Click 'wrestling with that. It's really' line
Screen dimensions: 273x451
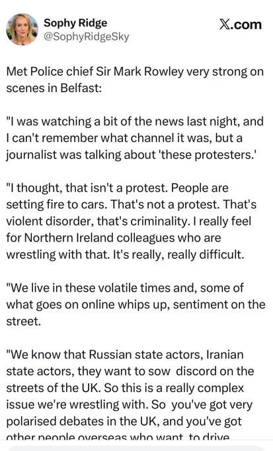click(x=125, y=255)
